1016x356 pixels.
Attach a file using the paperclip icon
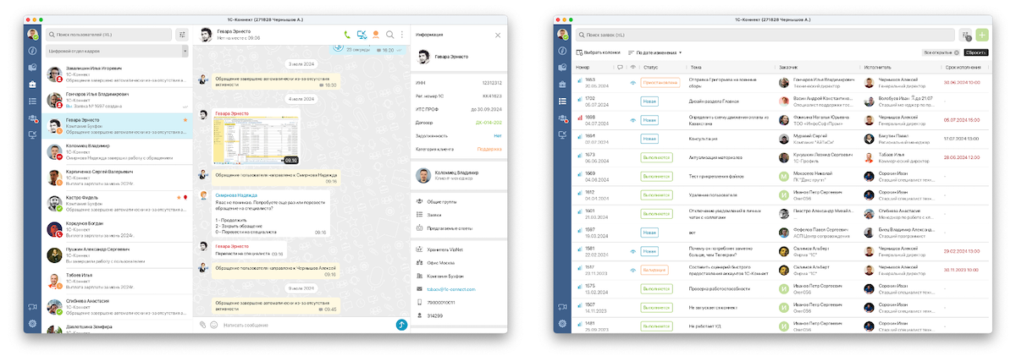[x=202, y=325]
